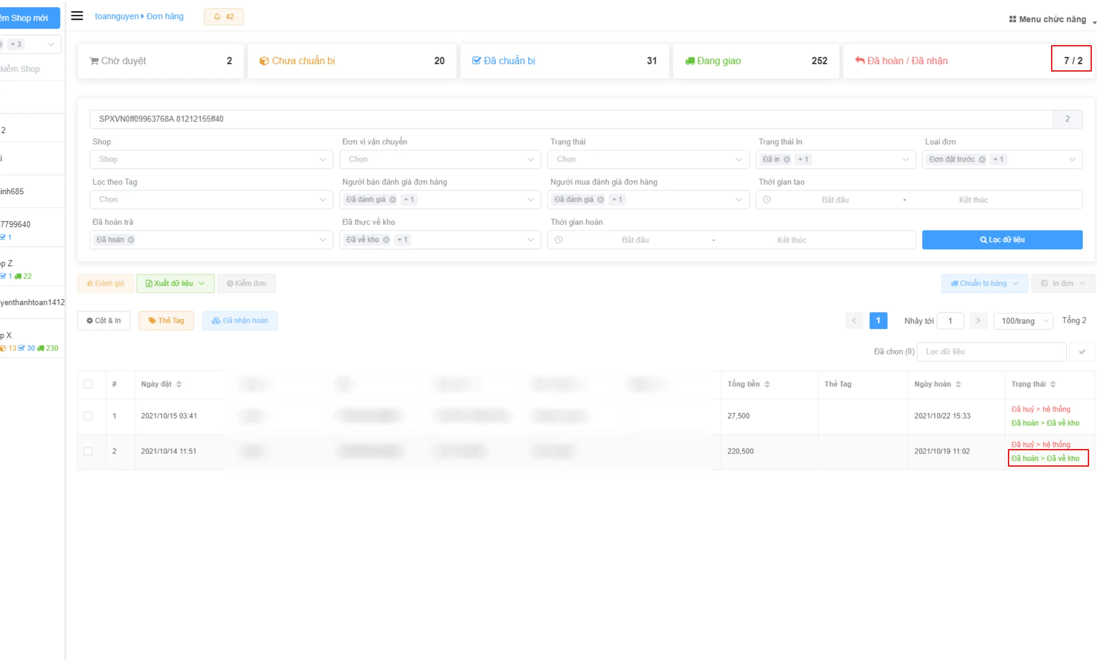The width and height of the screenshot is (1097, 660).
Task: Remove 'Đã đánh giá' tag under Người mua
Action: [601, 200]
